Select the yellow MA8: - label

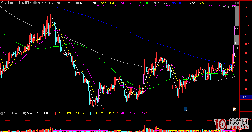[x=204, y=3]
